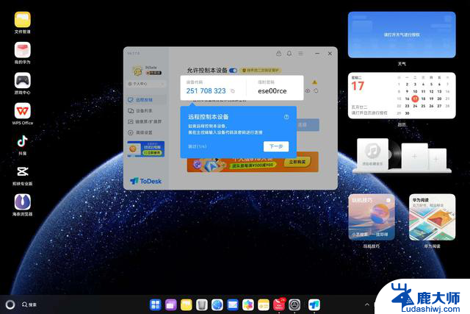470x314 pixels.
Task: Launch the globe browser from the taskbar
Action: tap(217, 305)
